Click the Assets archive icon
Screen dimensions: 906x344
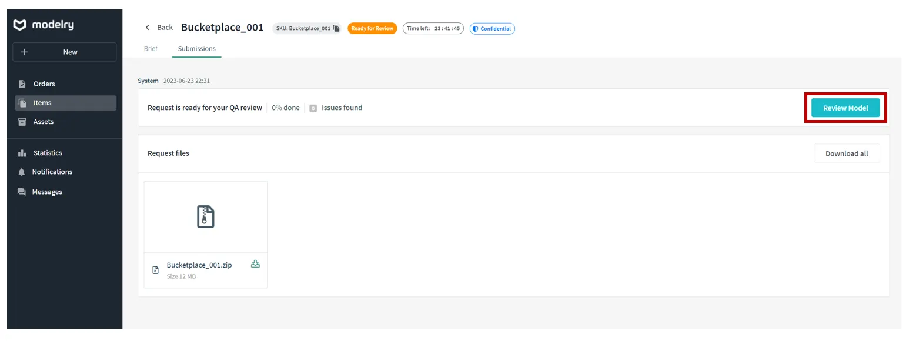click(22, 122)
